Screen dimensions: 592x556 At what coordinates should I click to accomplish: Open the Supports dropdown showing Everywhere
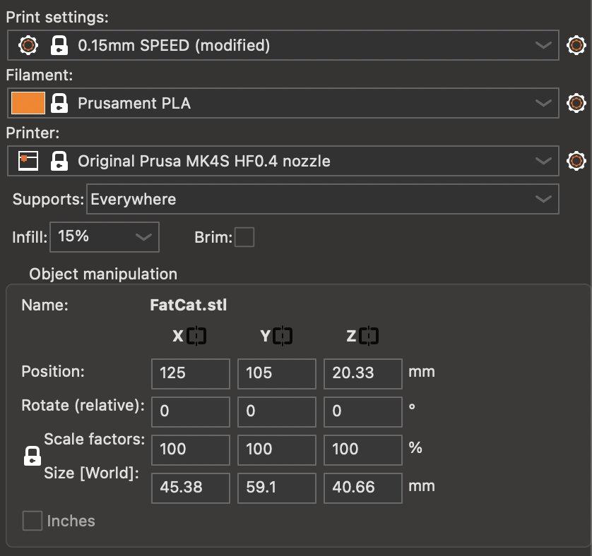coord(543,199)
